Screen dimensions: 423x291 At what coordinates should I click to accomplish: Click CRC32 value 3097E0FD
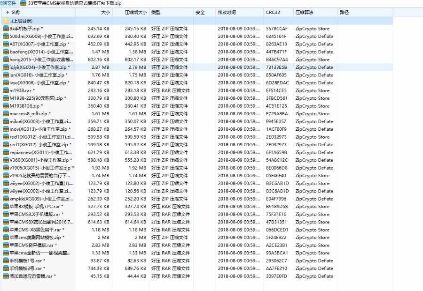pos(276,276)
